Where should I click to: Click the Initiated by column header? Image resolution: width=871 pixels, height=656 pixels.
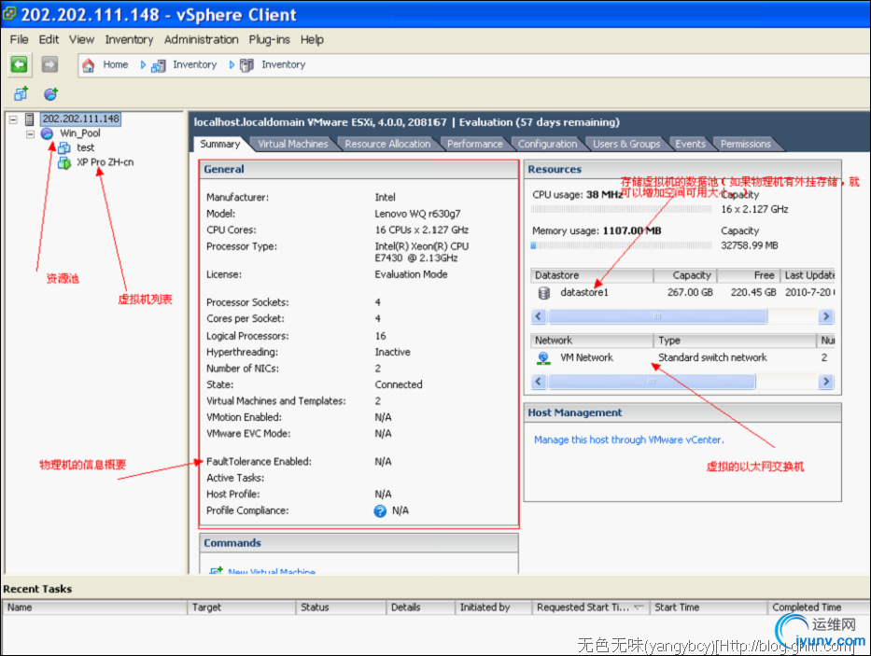coord(494,607)
